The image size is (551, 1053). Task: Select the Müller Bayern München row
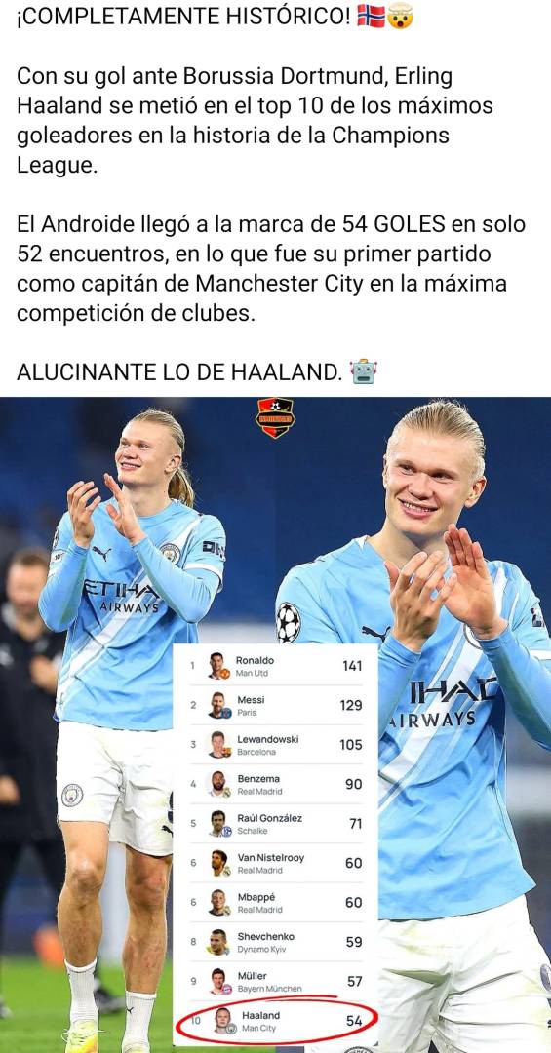[275, 982]
